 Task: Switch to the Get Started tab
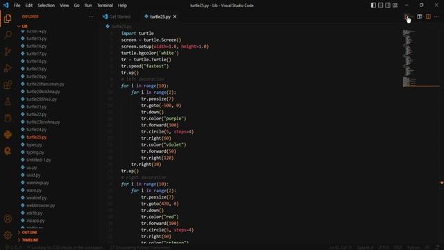(120, 17)
